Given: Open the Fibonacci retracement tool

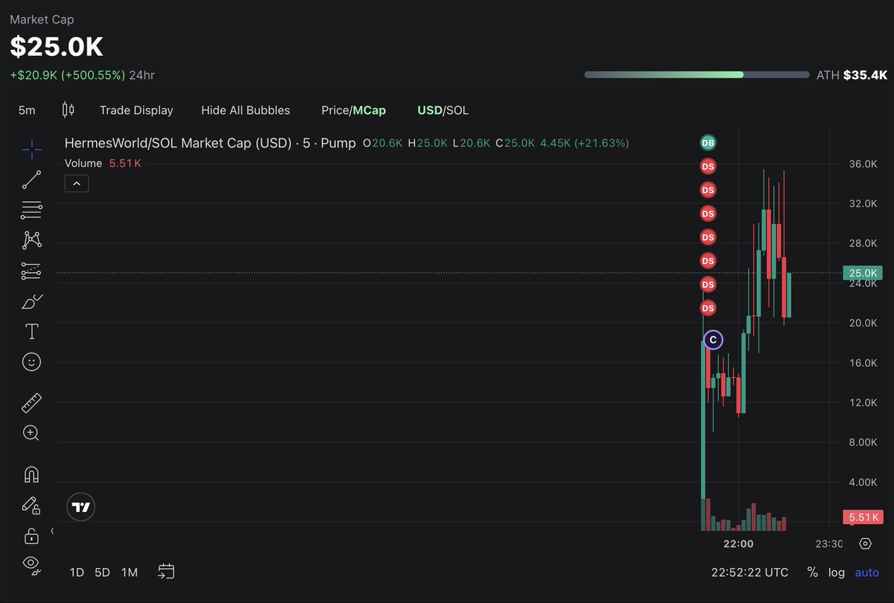Looking at the screenshot, I should [x=31, y=210].
